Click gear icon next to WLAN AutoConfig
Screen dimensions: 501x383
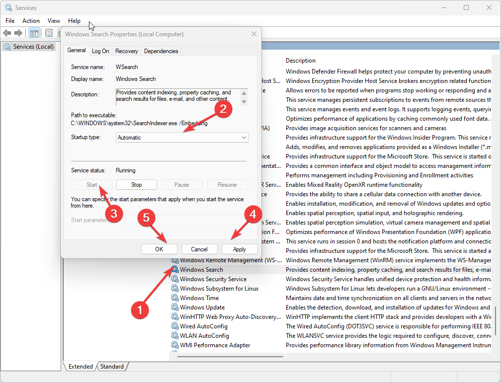pyautogui.click(x=174, y=335)
